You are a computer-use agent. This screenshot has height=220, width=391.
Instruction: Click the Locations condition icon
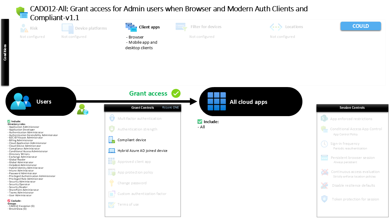coord(276,27)
